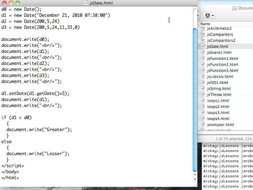Place cursor on d1.setDate(d1.getDate()+5) line
This screenshot has height=190, width=253.
[x=35, y=93]
